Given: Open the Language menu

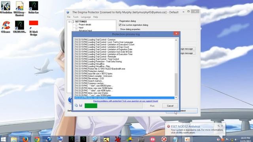Looking at the screenshot, I should [86, 17].
